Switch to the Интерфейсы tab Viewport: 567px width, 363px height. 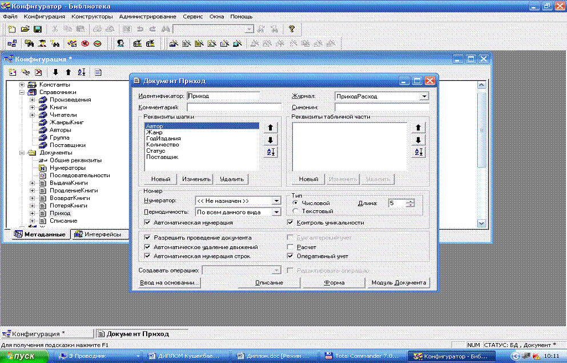98,234
